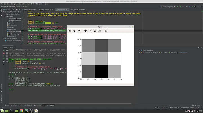
Task: Open console command history clock icon
Action: [x=7, y=62]
